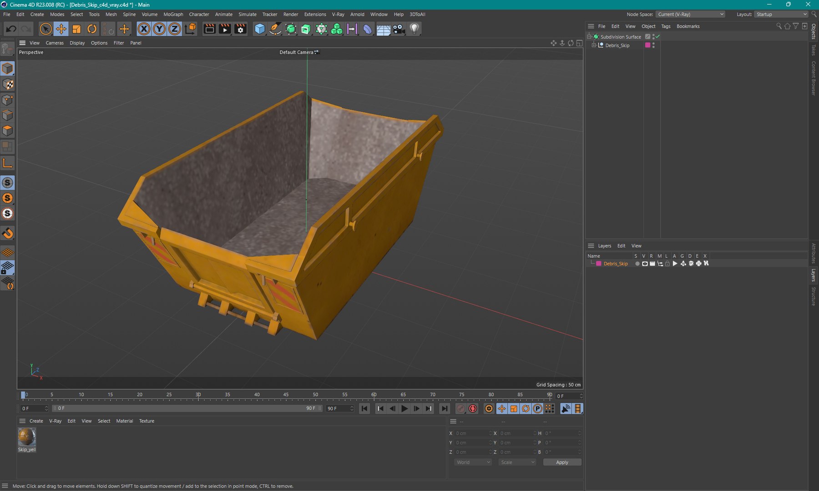Open the World coordinate dropdown
This screenshot has width=819, height=491.
tap(473, 462)
